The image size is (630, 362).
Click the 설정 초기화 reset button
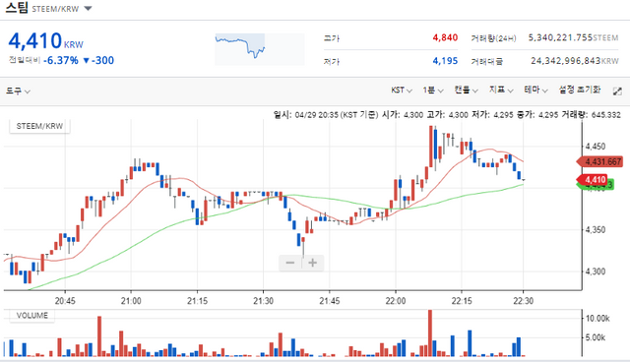click(580, 90)
